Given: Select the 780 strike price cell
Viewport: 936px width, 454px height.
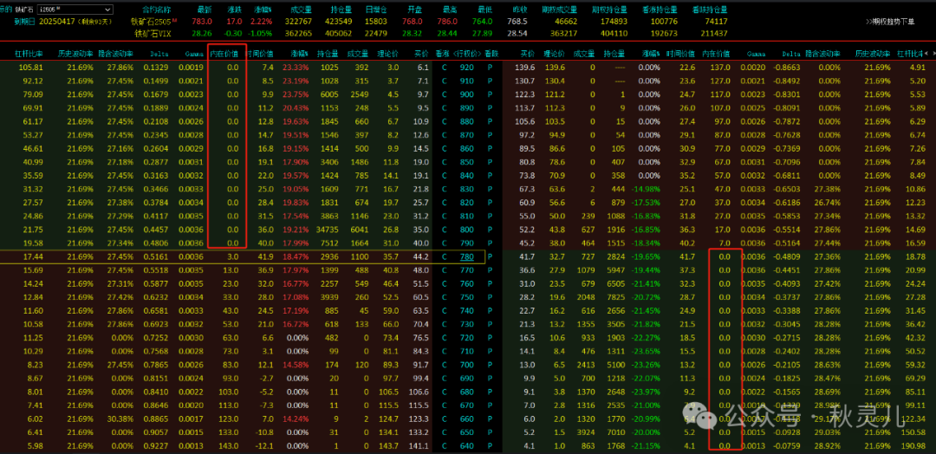Looking at the screenshot, I should (x=467, y=257).
